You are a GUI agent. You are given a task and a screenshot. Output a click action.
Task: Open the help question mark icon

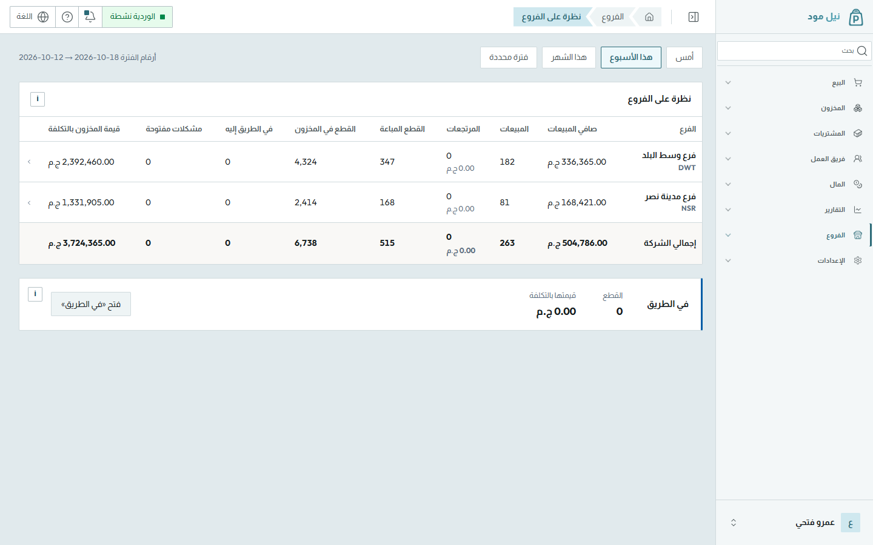point(67,17)
